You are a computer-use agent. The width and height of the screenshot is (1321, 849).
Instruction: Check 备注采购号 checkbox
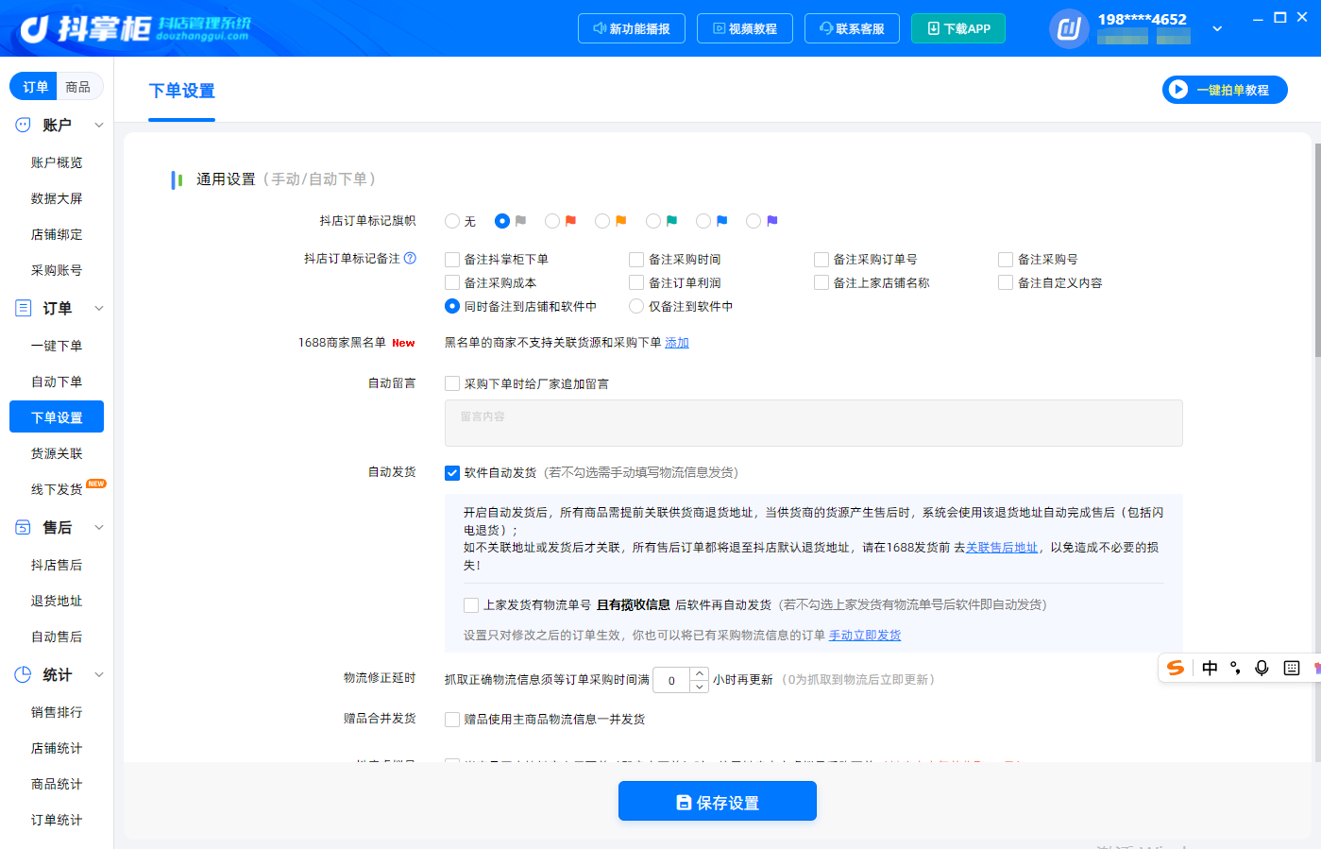click(x=1006, y=259)
